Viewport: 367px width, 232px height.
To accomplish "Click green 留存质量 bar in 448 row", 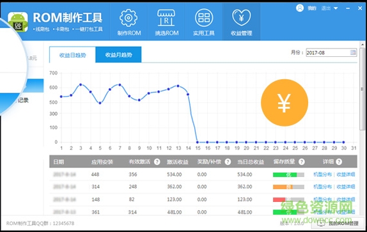I will [288, 174].
